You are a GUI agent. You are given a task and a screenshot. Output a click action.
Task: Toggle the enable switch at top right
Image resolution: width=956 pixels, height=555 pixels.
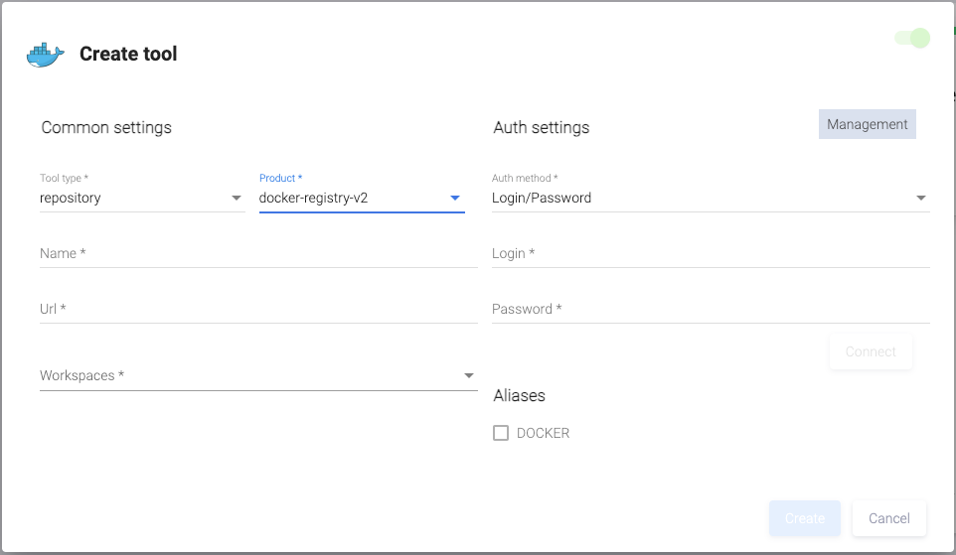[912, 39]
